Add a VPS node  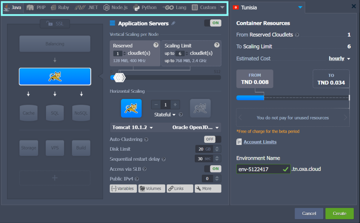point(55,148)
